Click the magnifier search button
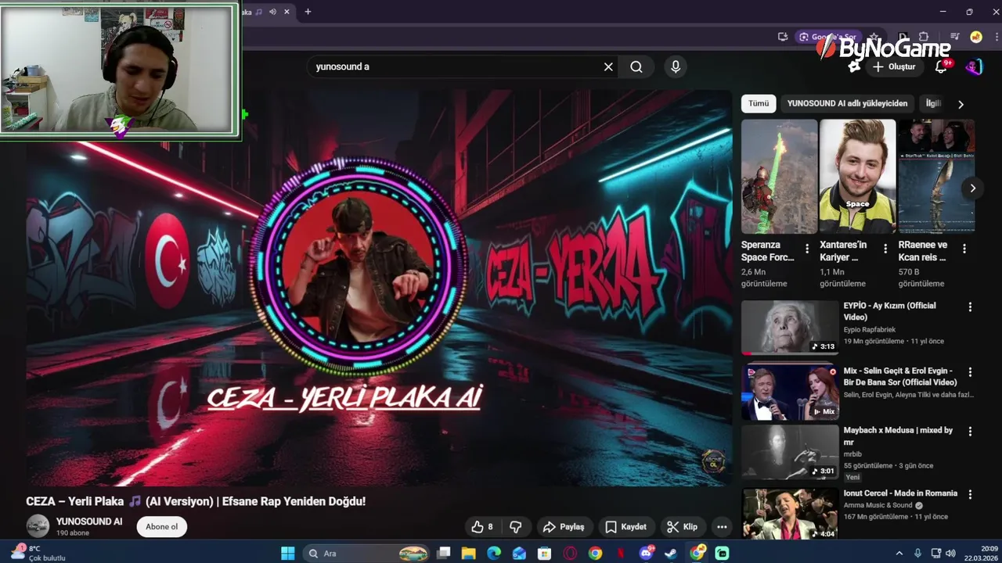The width and height of the screenshot is (1002, 563). (636, 67)
